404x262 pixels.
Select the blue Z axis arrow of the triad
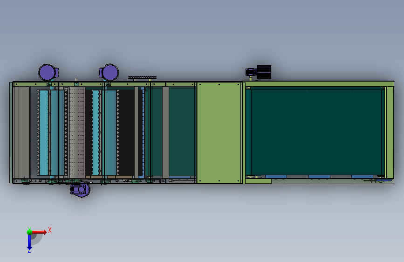click(x=29, y=242)
